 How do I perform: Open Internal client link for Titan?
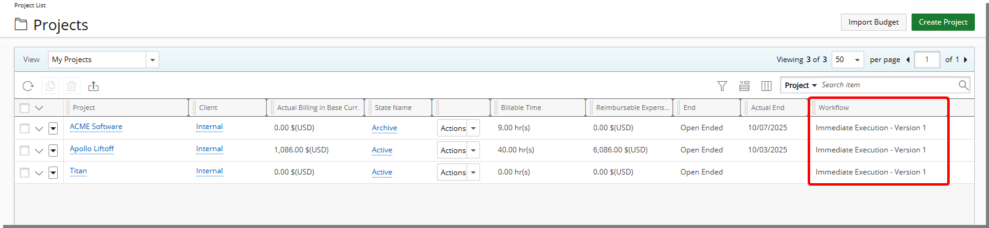coord(210,171)
